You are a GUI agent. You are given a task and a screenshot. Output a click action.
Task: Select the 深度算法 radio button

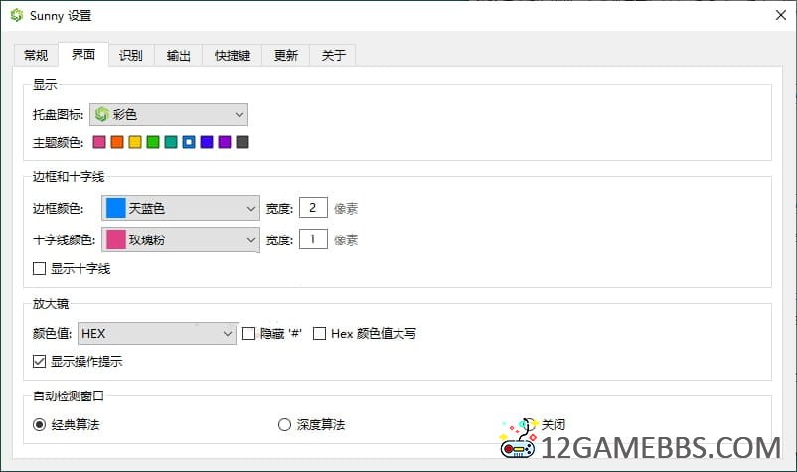tap(285, 424)
